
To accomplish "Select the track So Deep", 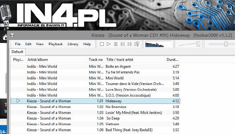I will click(x=95, y=118).
